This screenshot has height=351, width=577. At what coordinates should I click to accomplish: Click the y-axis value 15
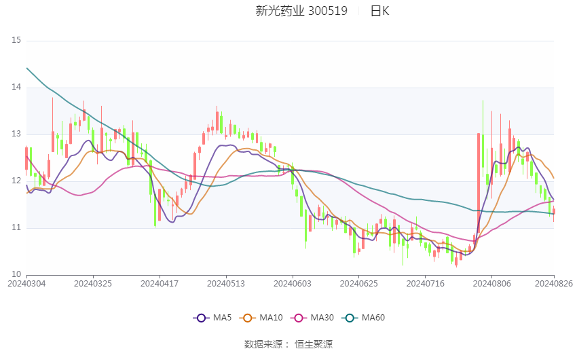click(x=16, y=40)
